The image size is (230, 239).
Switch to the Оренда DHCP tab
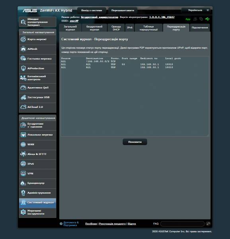116,28
